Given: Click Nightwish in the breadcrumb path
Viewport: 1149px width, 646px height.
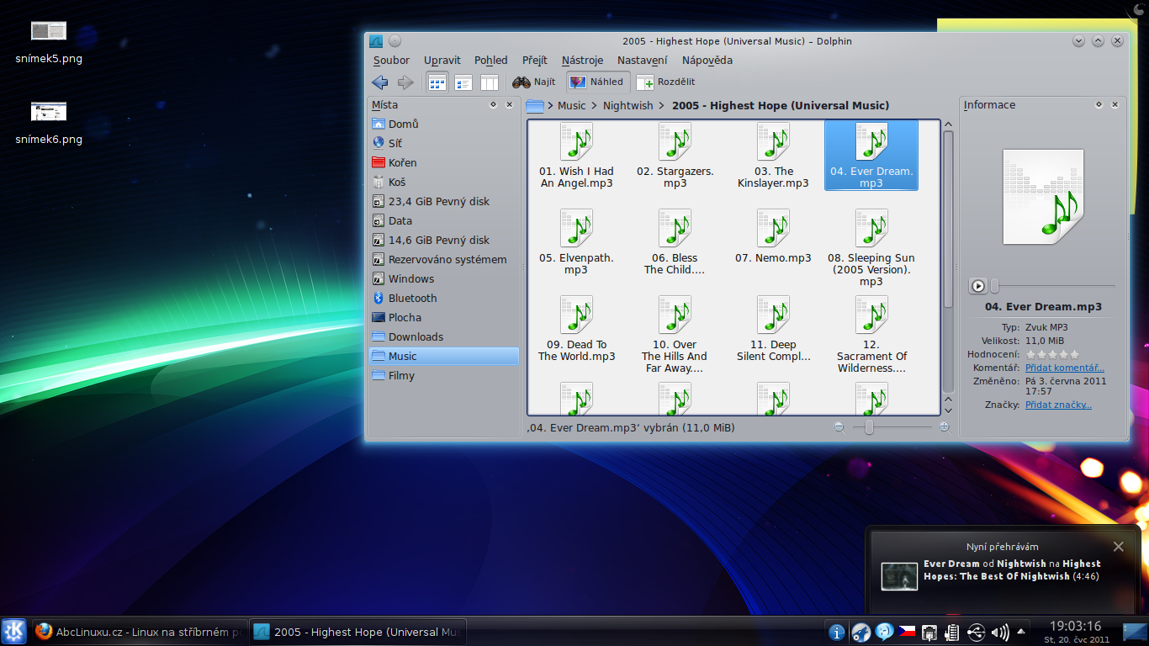Looking at the screenshot, I should pos(627,105).
